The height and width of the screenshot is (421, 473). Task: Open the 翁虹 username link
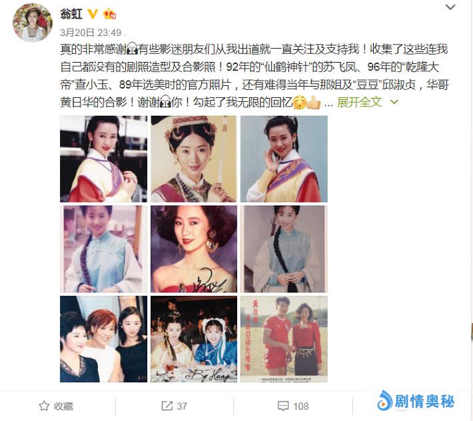(71, 13)
